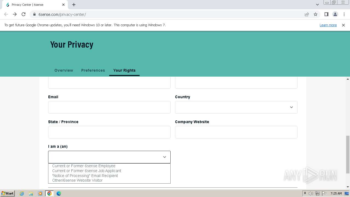This screenshot has height=197, width=350.
Task: Open the network tray icon
Action: (x=317, y=193)
